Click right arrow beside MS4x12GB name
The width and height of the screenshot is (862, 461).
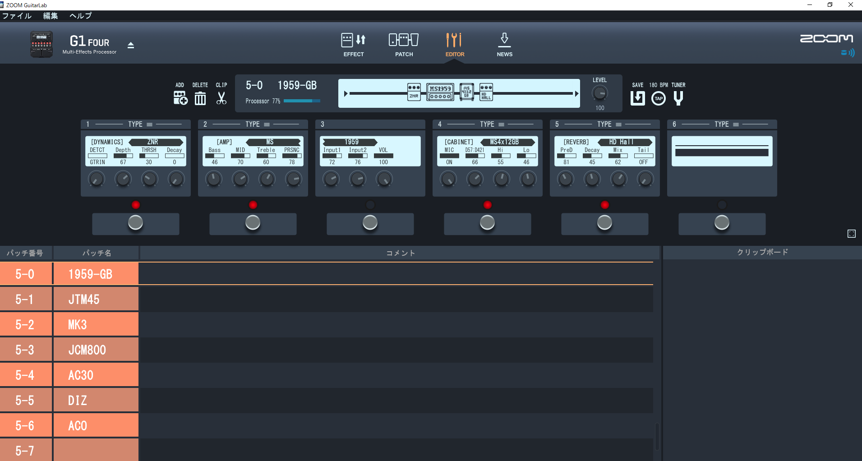pos(533,142)
